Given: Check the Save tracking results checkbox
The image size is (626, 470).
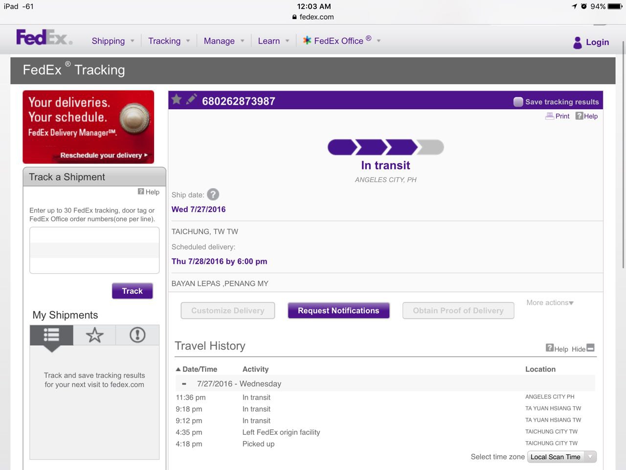Looking at the screenshot, I should click(518, 102).
